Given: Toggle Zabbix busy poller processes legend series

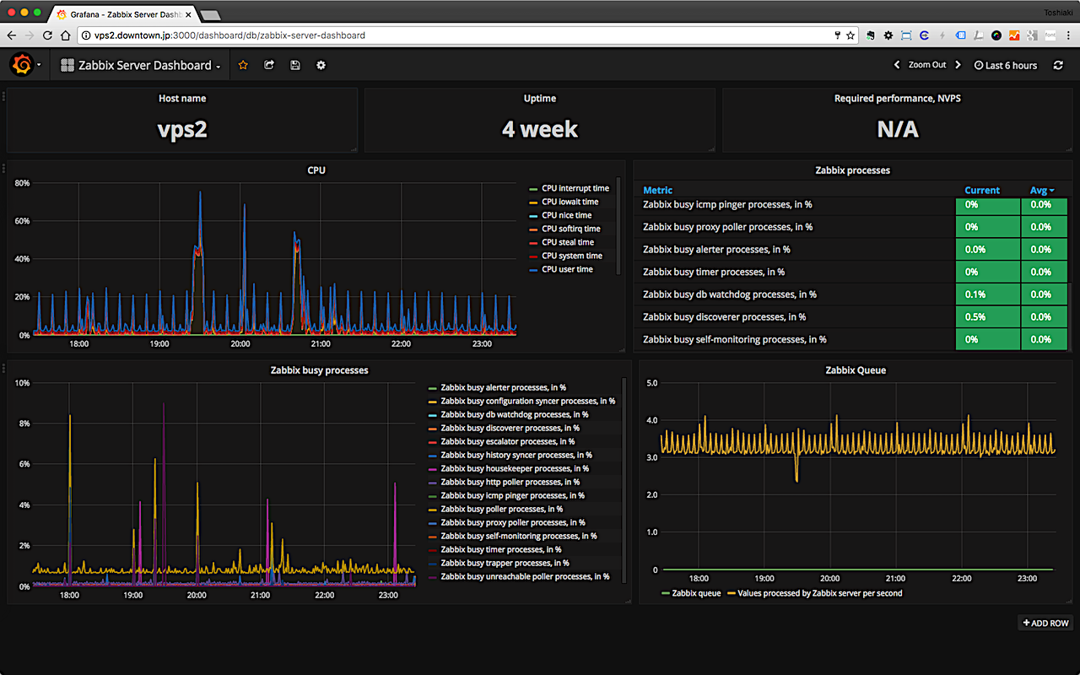Looking at the screenshot, I should [x=502, y=509].
